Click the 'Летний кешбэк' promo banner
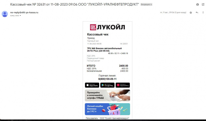 tap(107, 109)
